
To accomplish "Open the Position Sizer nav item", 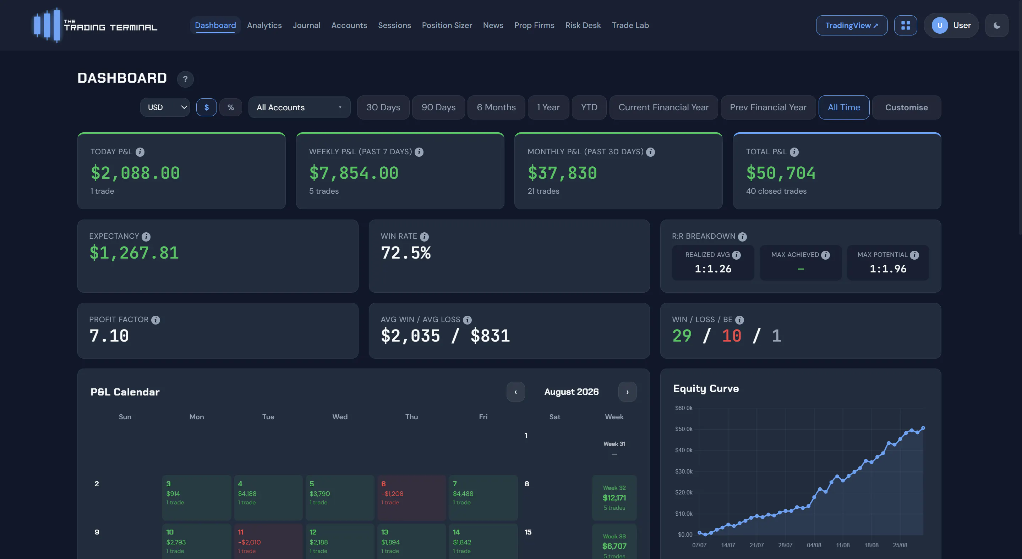I will [x=447, y=26].
